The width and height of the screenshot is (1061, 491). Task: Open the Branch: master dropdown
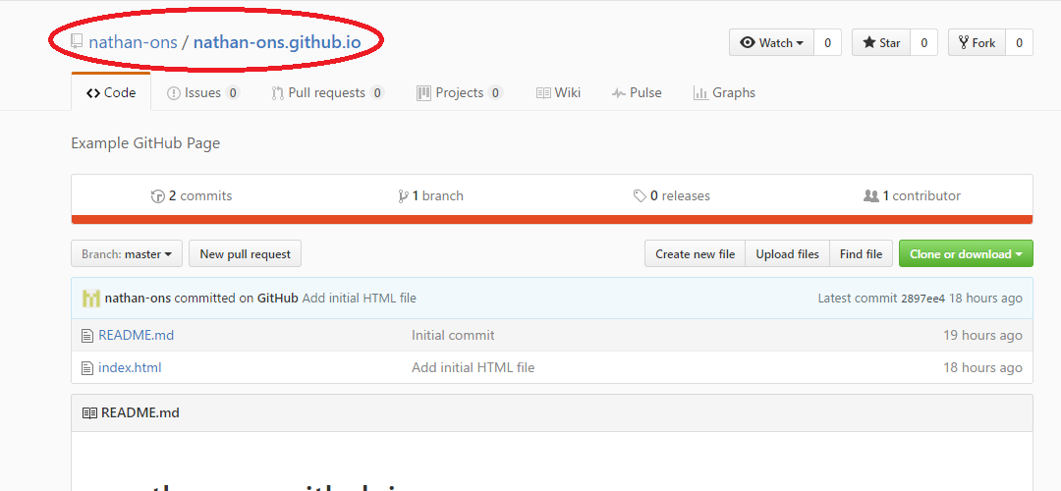tap(127, 254)
